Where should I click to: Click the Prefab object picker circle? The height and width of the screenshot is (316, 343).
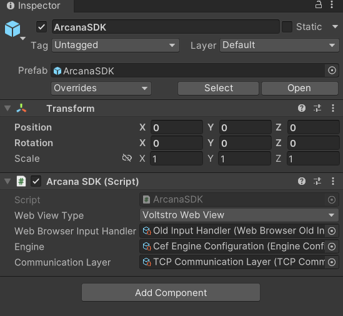(x=332, y=71)
